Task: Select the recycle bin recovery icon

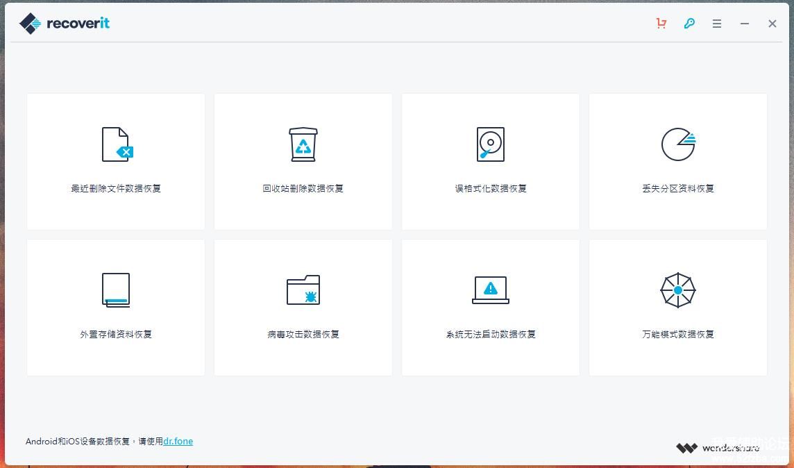Action: click(303, 144)
